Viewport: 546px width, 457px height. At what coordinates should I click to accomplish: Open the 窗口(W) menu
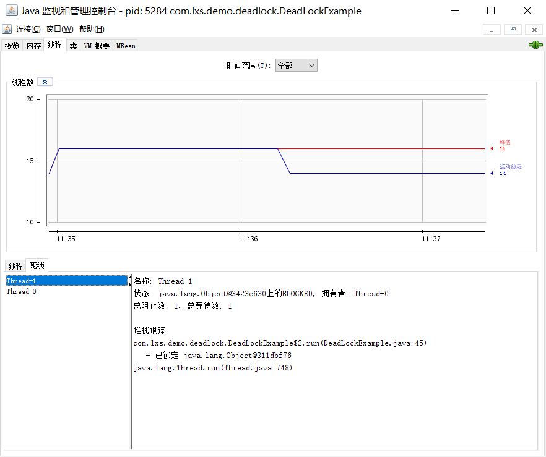[x=60, y=29]
